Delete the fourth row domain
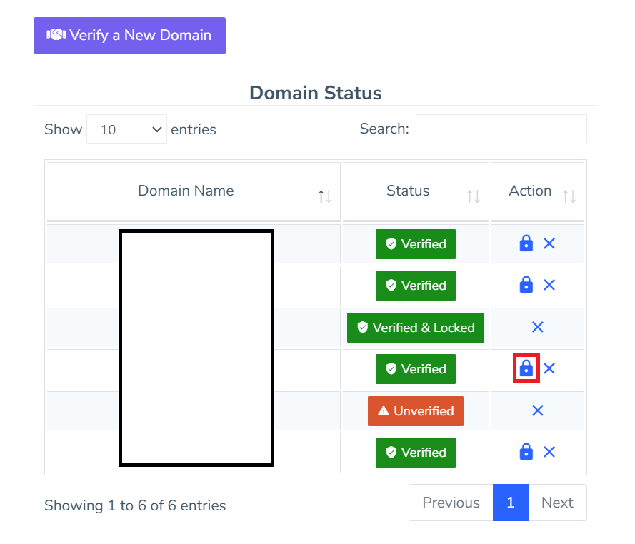This screenshot has height=544, width=635. pyautogui.click(x=549, y=368)
